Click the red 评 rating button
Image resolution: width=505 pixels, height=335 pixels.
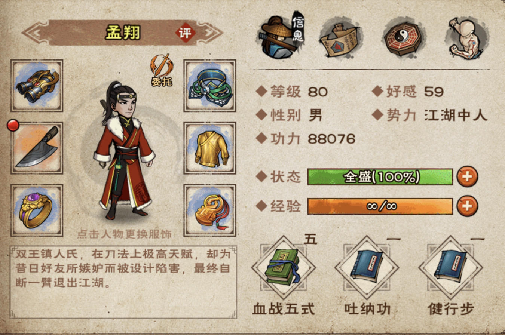point(186,33)
